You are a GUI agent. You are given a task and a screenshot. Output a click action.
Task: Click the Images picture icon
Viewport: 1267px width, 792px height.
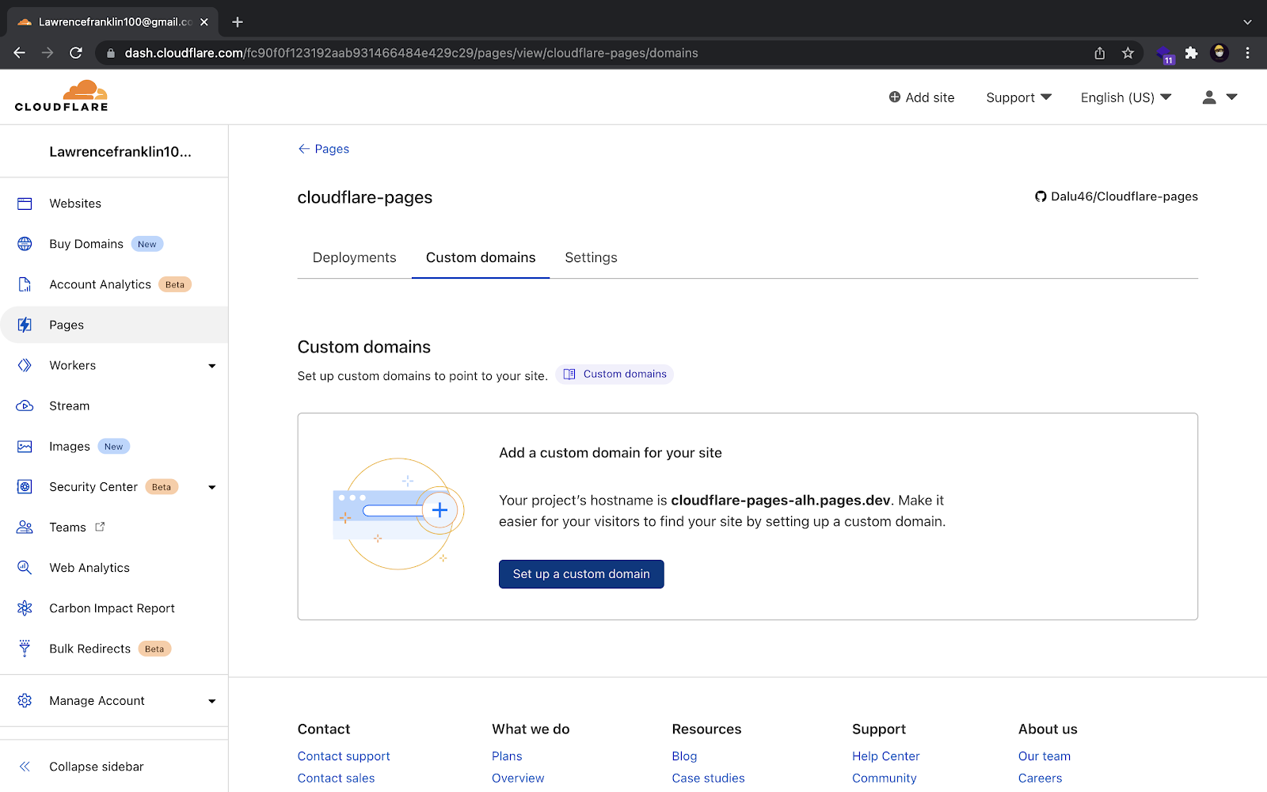(25, 447)
